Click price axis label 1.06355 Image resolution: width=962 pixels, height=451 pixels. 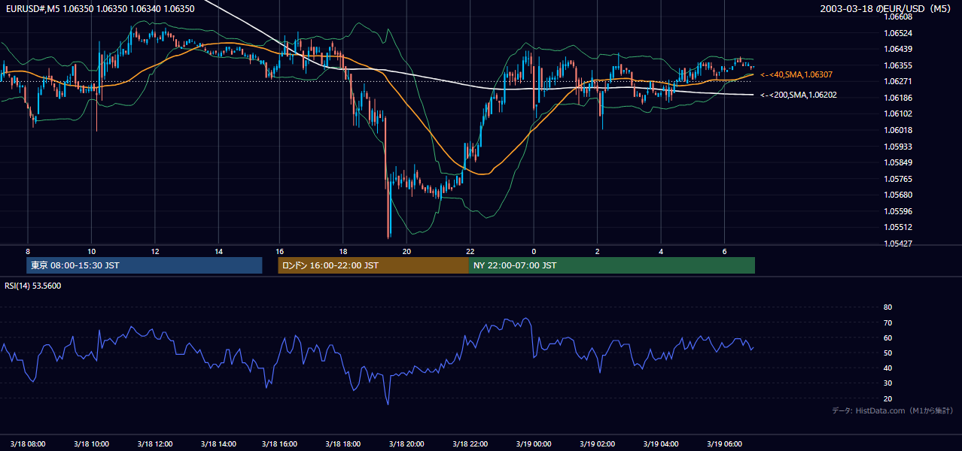click(898, 65)
